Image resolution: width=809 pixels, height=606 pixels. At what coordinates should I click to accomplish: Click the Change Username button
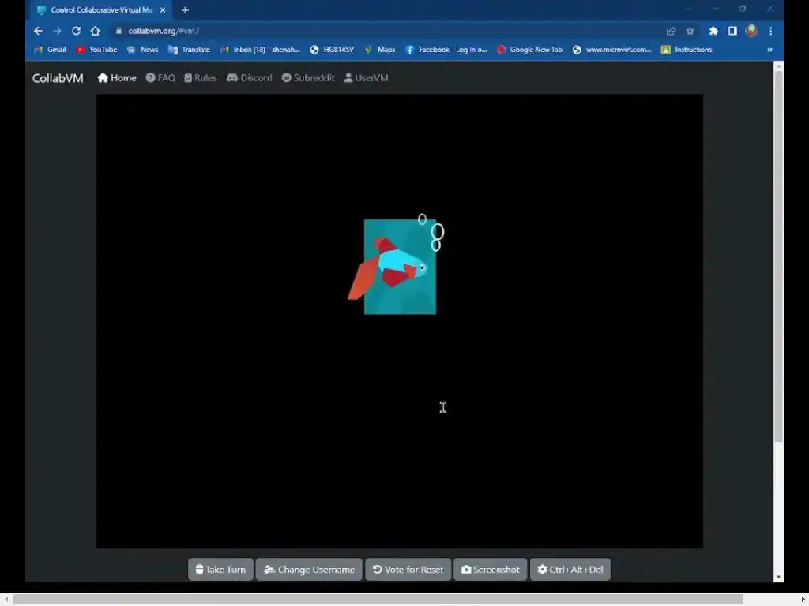[309, 570]
